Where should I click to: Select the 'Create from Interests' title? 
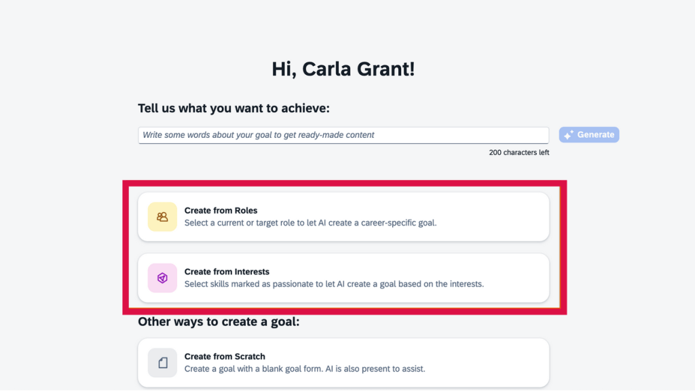(x=227, y=272)
